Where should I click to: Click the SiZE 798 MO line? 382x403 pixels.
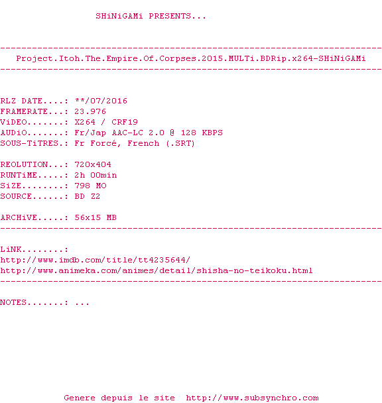[x=53, y=186]
